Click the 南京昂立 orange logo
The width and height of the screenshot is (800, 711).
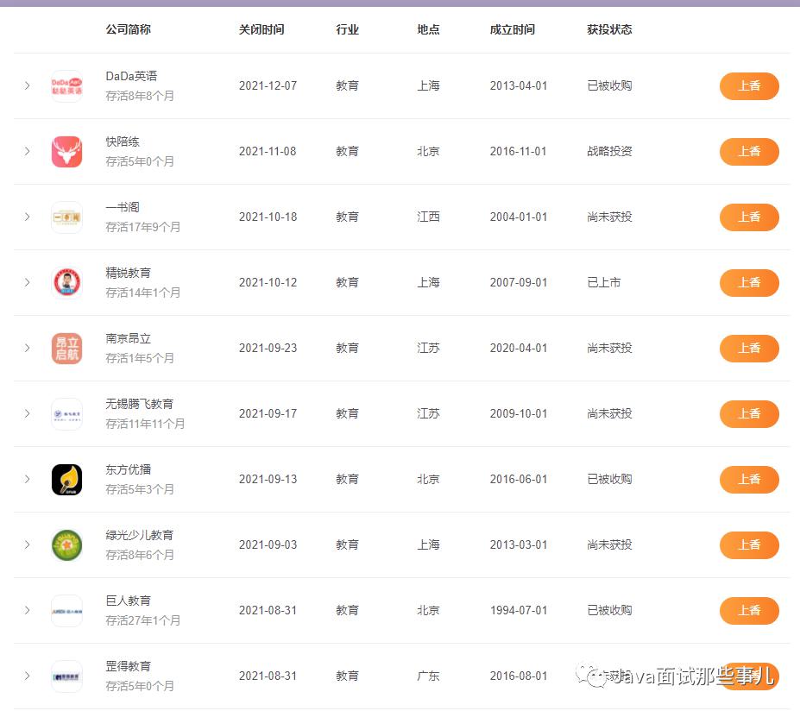point(66,349)
